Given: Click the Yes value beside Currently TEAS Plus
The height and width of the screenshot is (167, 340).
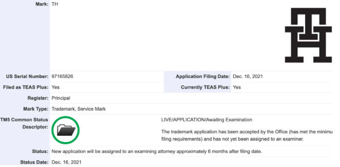Looking at the screenshot, I should click(x=237, y=87).
